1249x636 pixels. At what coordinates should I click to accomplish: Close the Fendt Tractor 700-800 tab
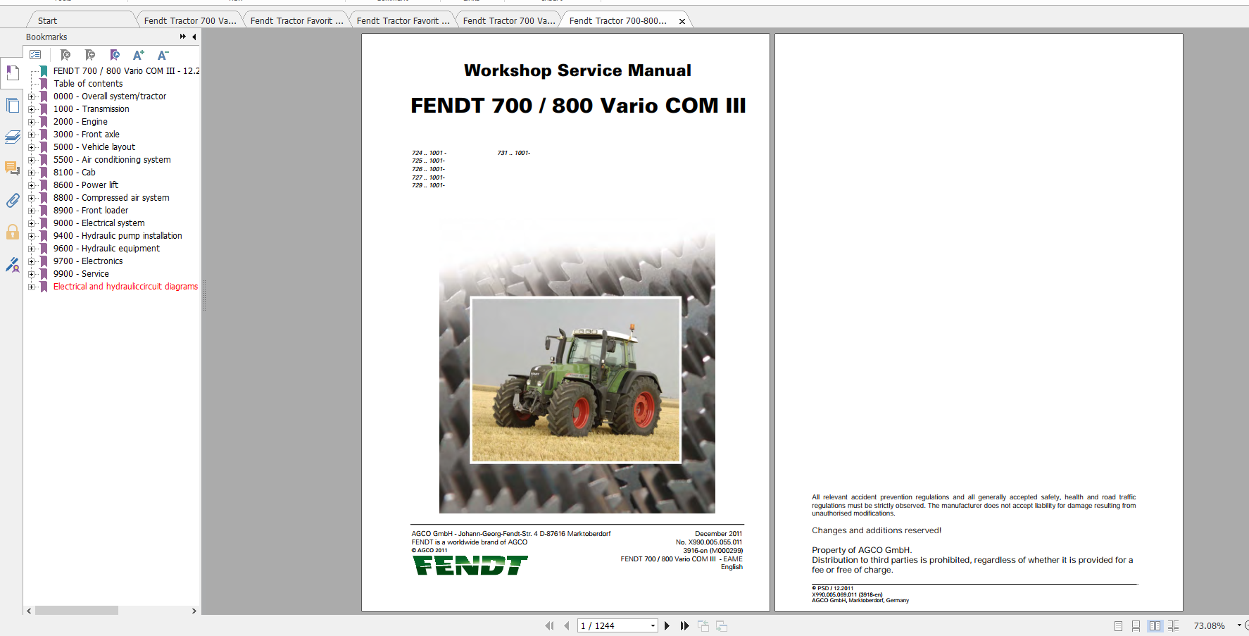pyautogui.click(x=682, y=21)
